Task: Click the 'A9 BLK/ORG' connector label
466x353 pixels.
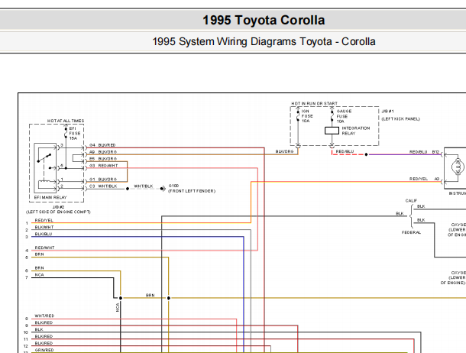Action: click(x=103, y=152)
